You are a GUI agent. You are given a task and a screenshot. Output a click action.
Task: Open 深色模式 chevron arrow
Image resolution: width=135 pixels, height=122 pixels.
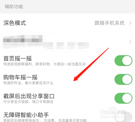130,23
